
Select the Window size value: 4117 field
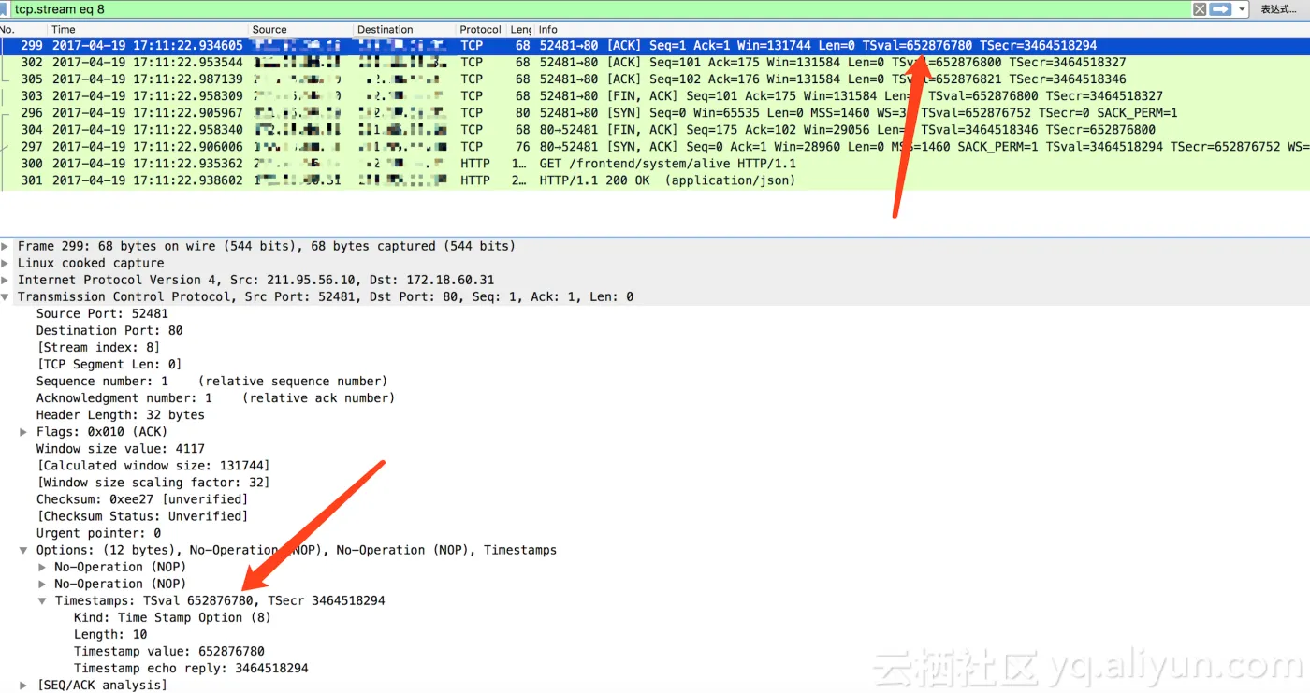tap(120, 449)
